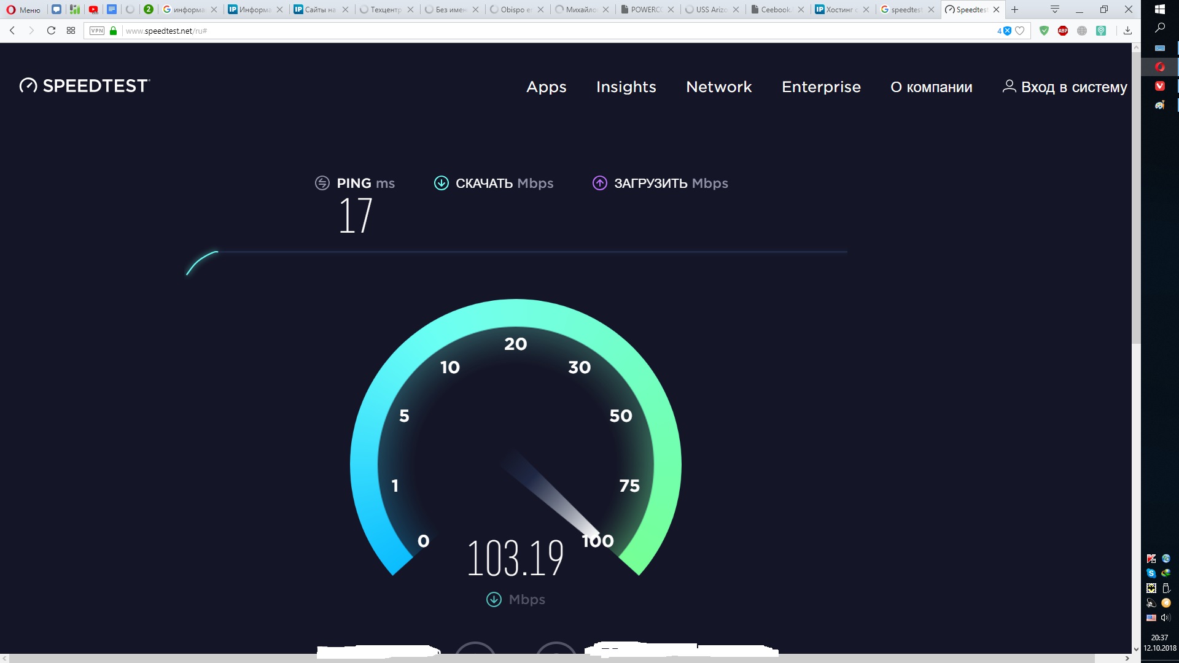1179x663 pixels.
Task: Toggle the VPN badge in address bar
Action: [97, 31]
